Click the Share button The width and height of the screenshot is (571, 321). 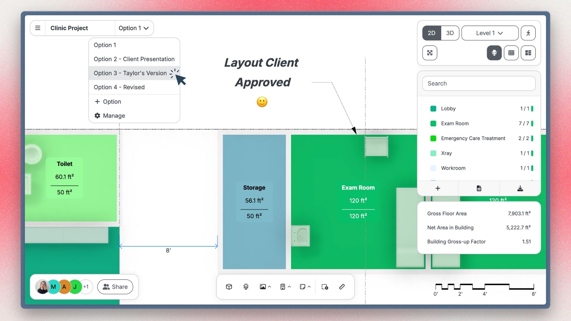point(115,287)
